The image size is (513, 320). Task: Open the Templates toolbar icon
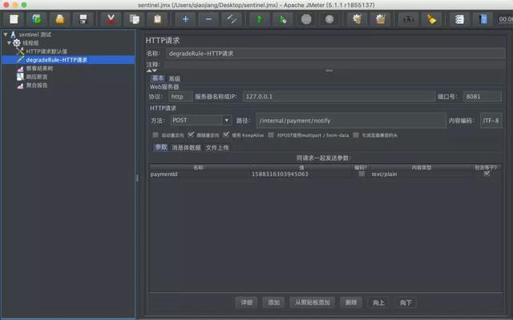click(37, 19)
